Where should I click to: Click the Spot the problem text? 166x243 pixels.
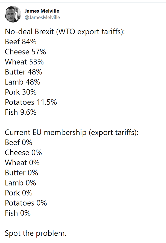36,233
